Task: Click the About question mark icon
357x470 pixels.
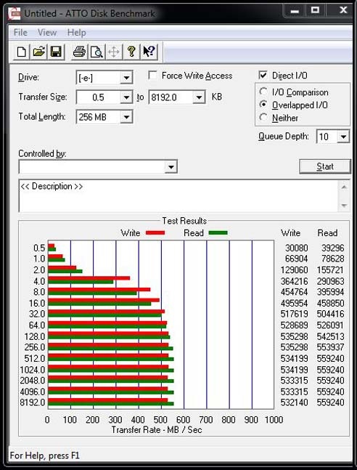Action: [x=131, y=52]
